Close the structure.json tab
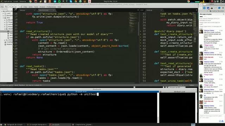This screenshot has height=126, width=225. pyautogui.click(x=53, y=10)
